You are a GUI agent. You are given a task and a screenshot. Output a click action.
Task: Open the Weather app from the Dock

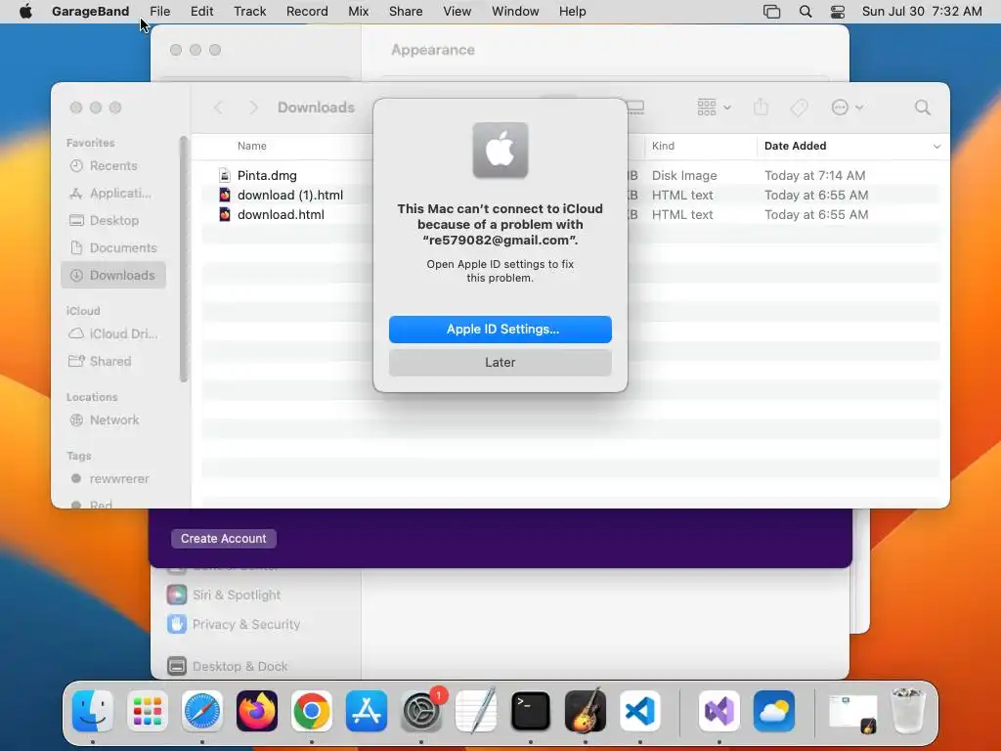tap(774, 711)
